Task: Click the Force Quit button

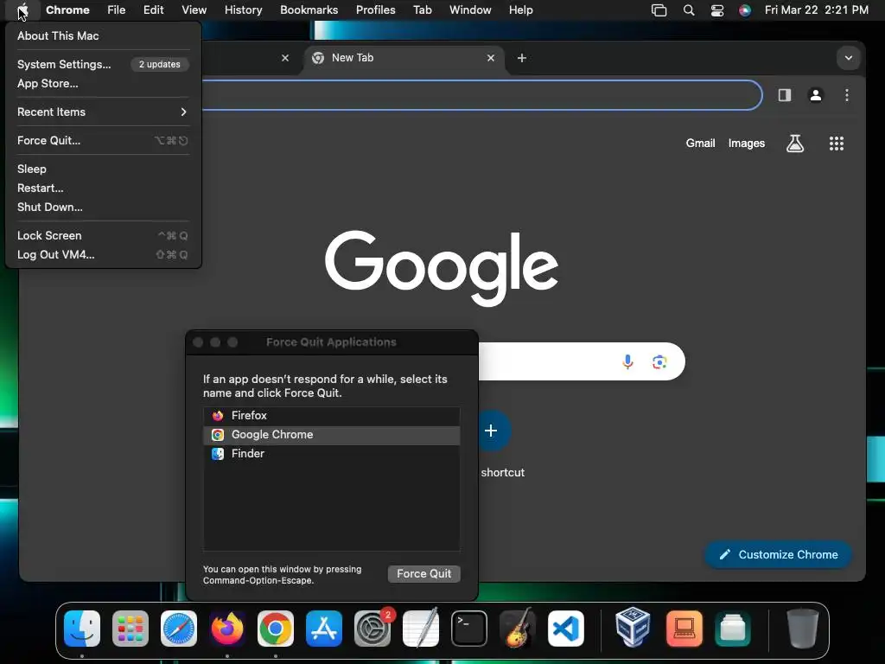Action: point(423,574)
